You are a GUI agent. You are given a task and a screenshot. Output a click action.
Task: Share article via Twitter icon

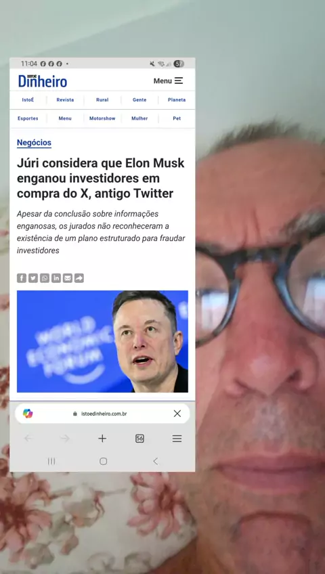33,278
